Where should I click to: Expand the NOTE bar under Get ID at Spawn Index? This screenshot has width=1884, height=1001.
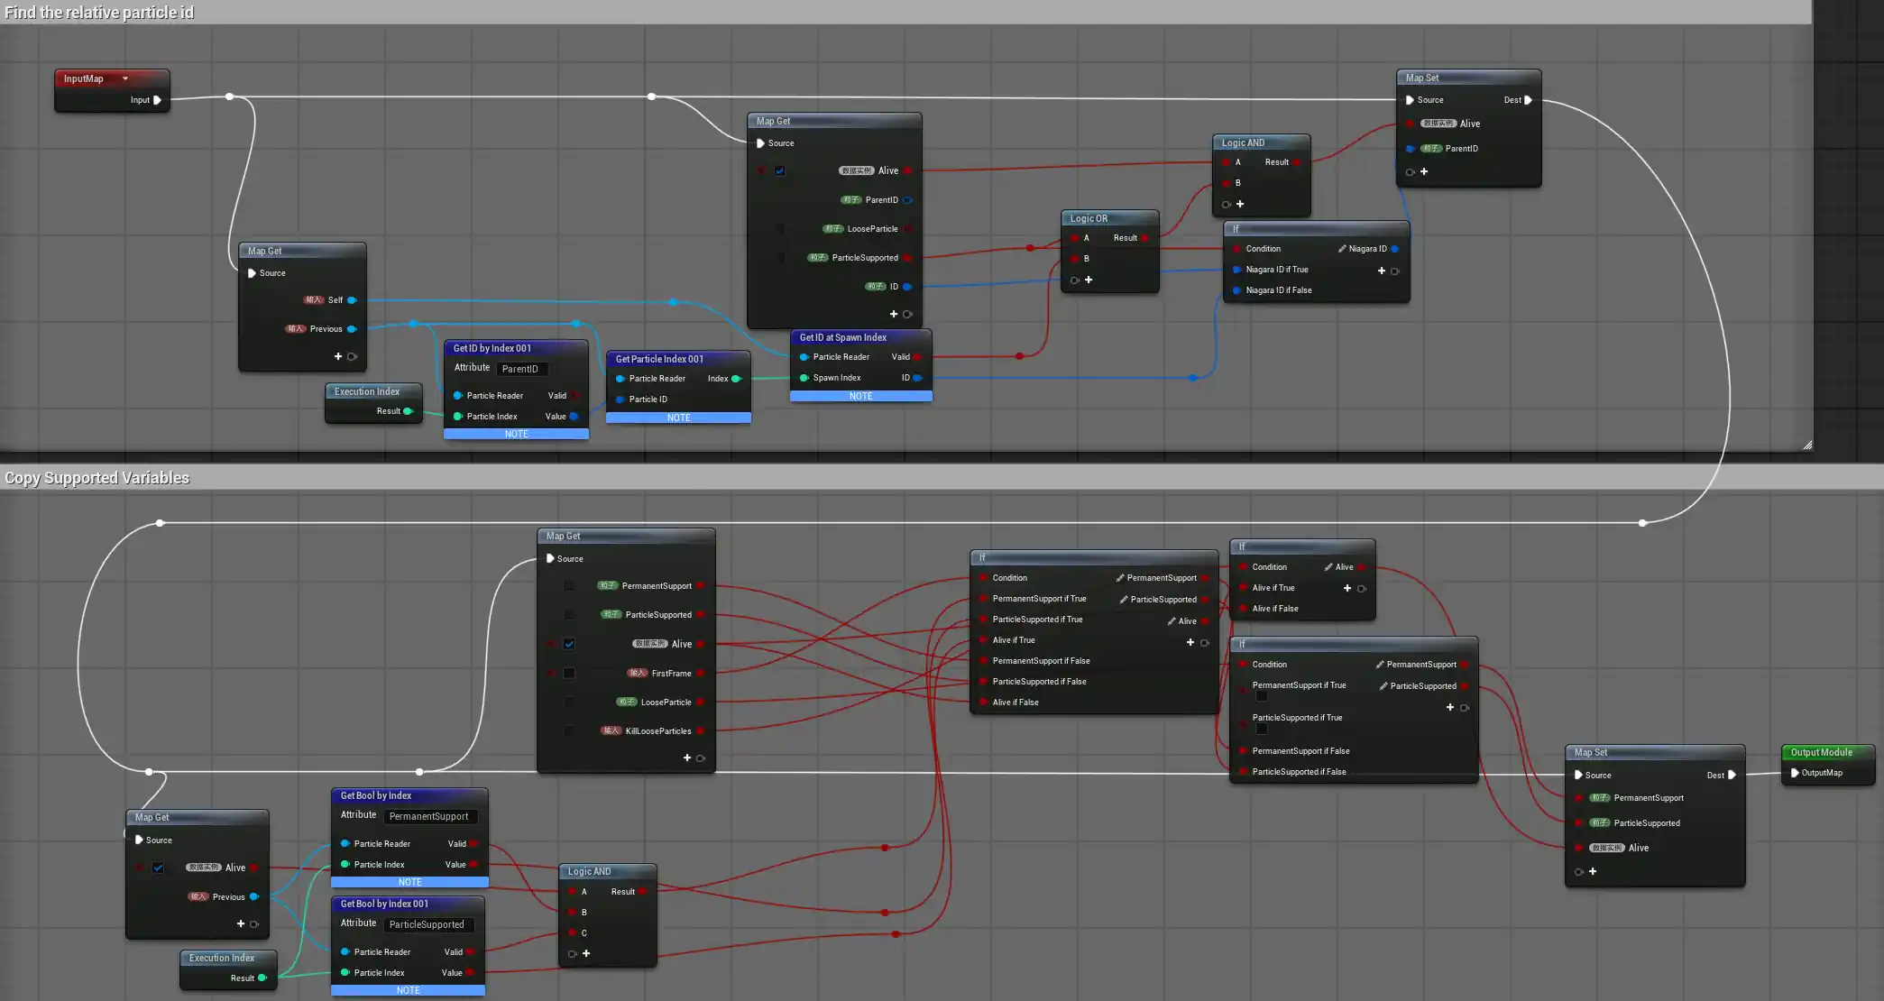click(x=860, y=396)
